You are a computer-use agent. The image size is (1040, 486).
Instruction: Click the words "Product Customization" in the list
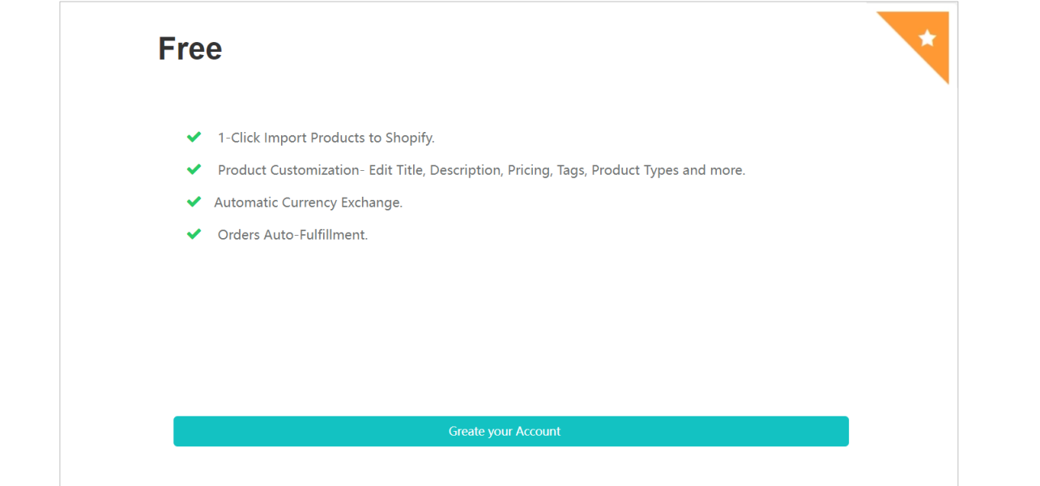point(288,170)
